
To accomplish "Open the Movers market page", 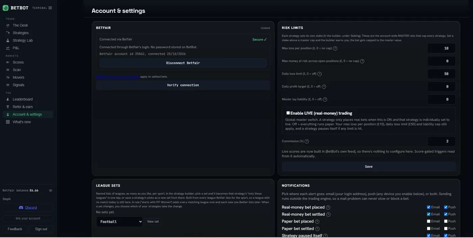I will coord(19,77).
